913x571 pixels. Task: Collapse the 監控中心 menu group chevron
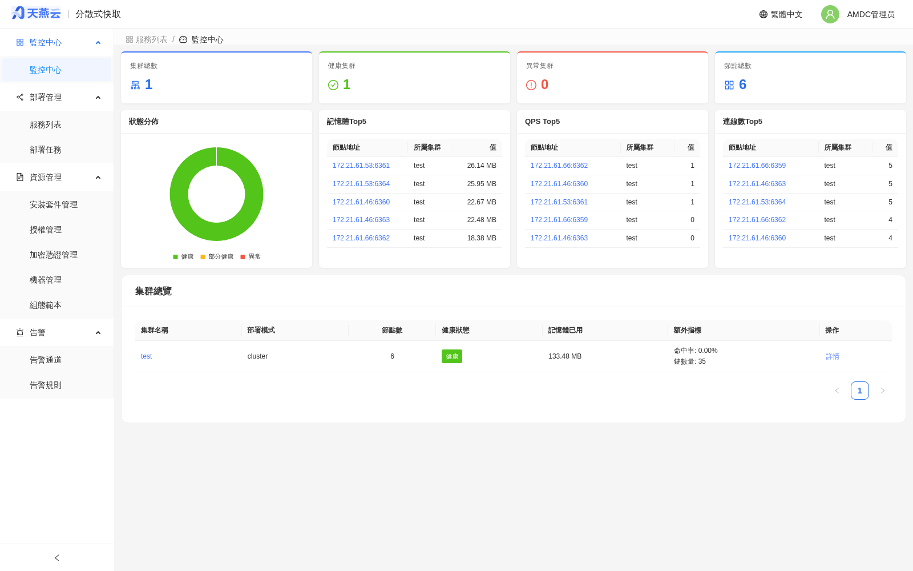coord(98,42)
